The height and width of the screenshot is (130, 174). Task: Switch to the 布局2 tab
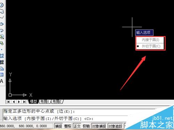[57, 101]
